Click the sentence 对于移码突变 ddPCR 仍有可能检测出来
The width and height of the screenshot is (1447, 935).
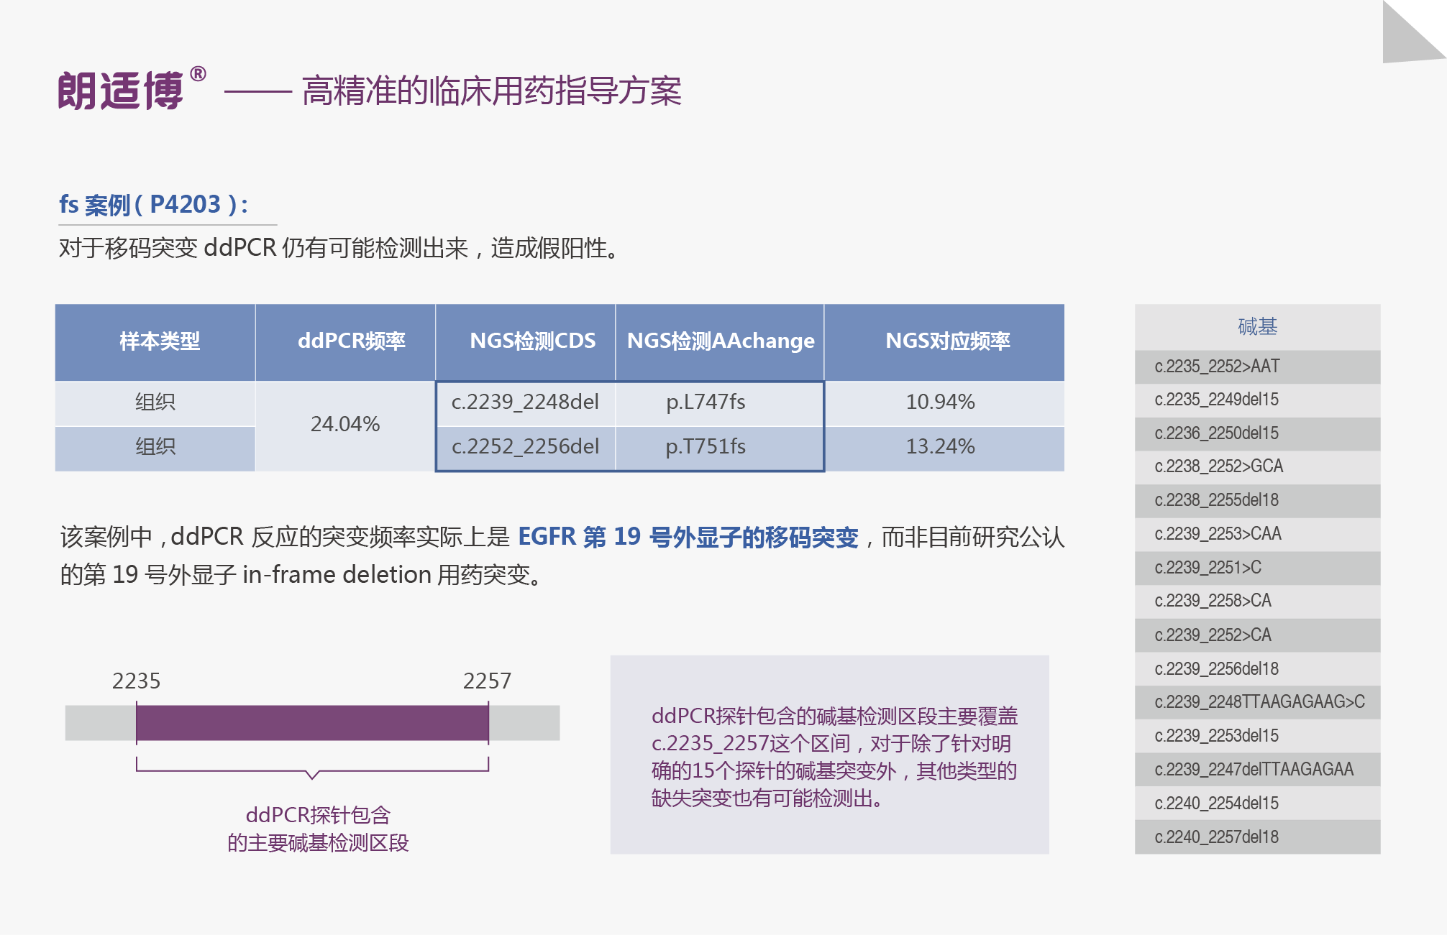pos(263,248)
